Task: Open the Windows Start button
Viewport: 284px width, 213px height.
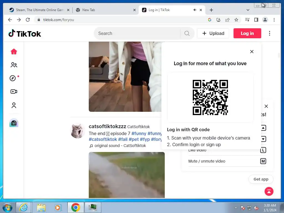Action: pyautogui.click(x=7, y=207)
